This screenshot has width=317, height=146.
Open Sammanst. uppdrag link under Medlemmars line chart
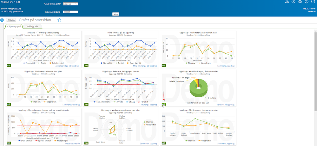click(x=226, y=143)
